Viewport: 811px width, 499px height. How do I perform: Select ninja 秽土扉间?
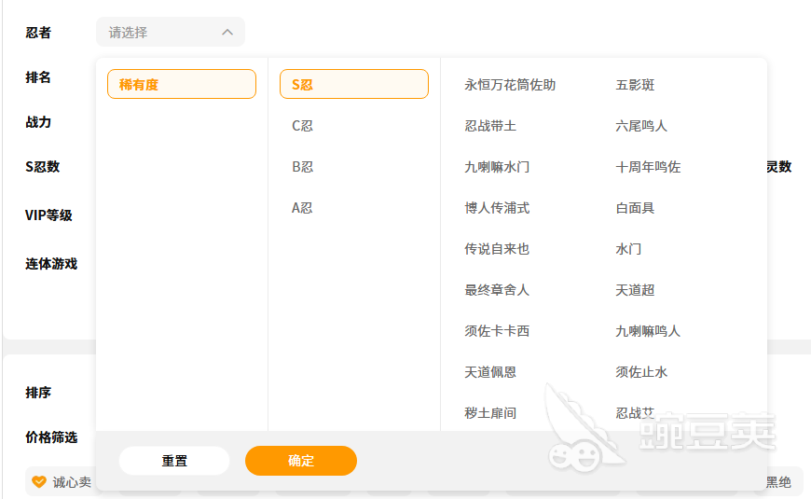click(490, 413)
